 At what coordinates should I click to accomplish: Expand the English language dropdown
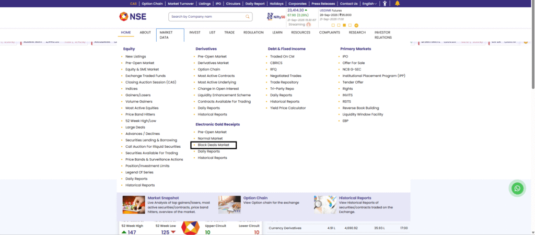(x=369, y=4)
